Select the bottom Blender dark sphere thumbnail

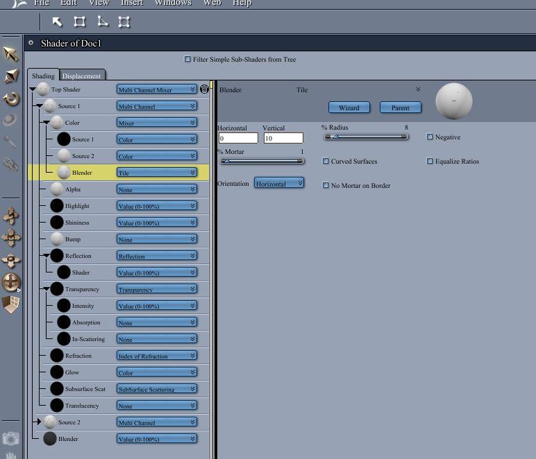click(50, 438)
